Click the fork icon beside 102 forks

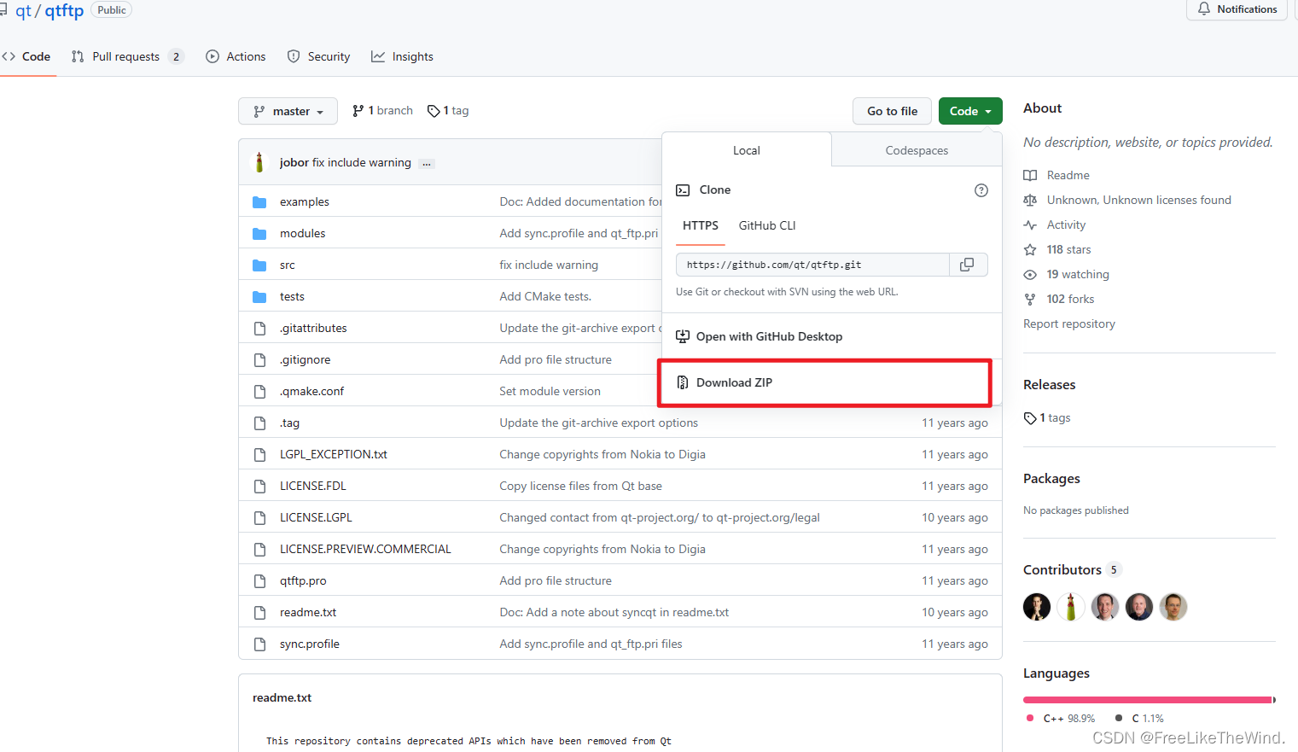click(x=1030, y=300)
